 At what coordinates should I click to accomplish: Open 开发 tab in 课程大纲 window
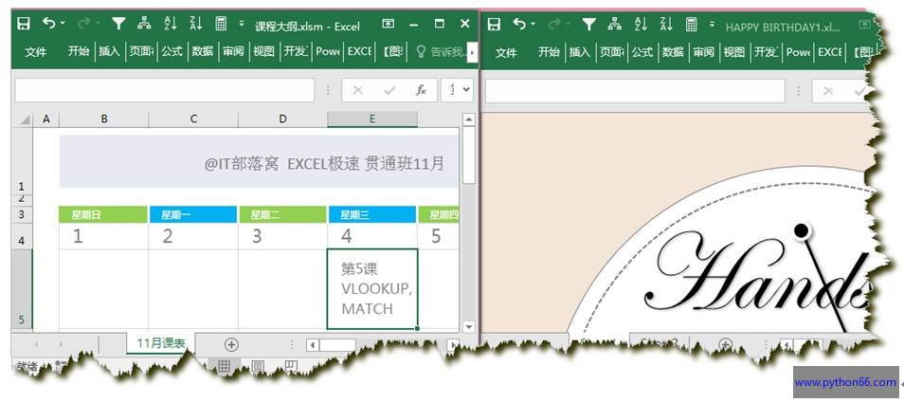click(297, 51)
